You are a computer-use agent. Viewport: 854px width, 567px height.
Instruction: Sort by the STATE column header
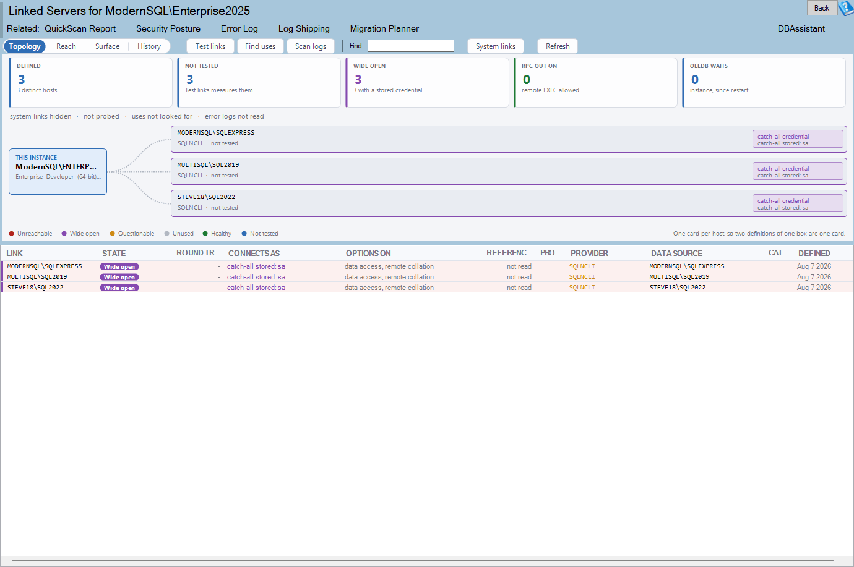114,254
